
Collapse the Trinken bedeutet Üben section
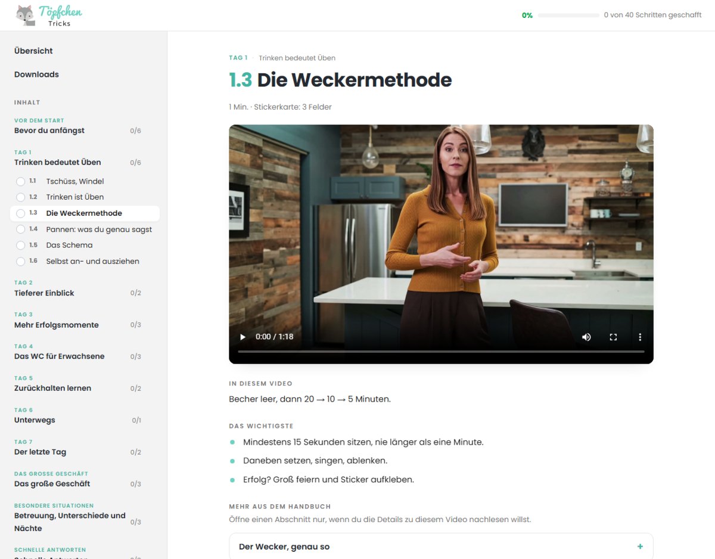77,158
